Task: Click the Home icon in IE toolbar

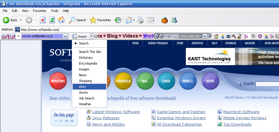Action: (x=61, y=20)
